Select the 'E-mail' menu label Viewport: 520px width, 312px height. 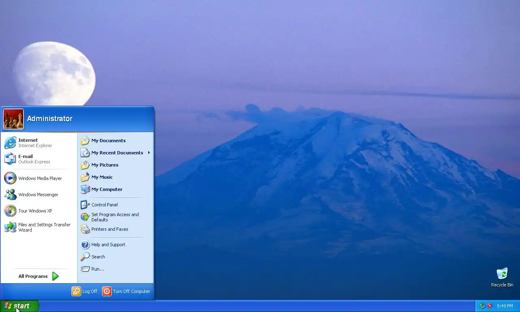[x=26, y=156]
